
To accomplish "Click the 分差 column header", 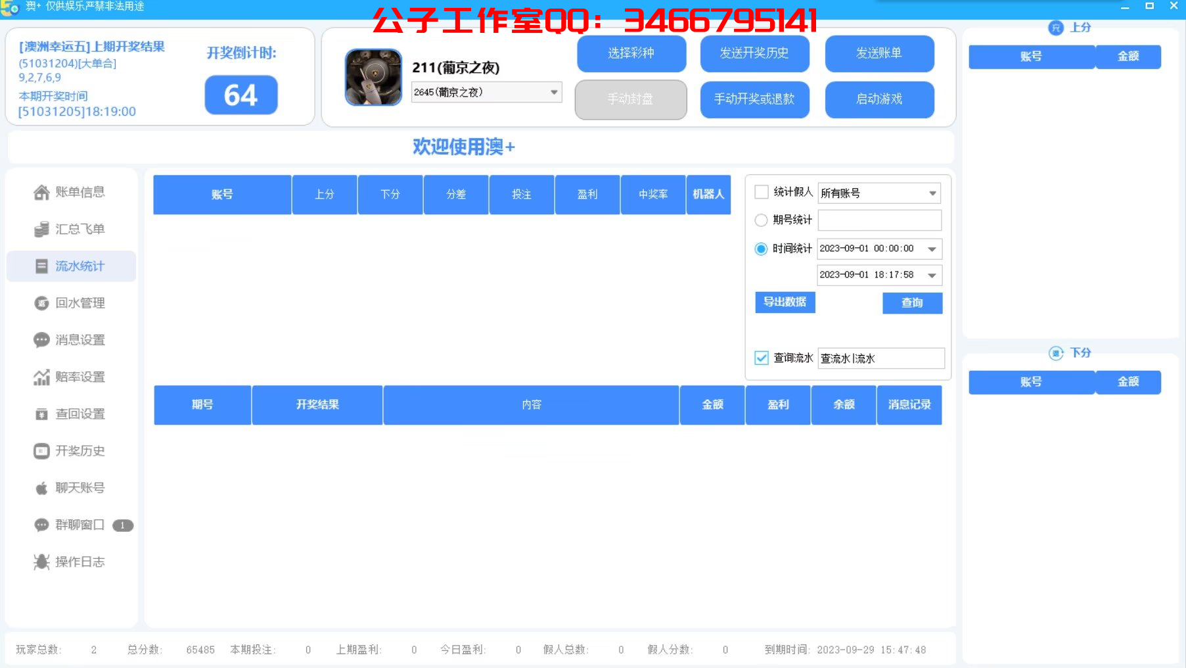I will click(x=456, y=195).
